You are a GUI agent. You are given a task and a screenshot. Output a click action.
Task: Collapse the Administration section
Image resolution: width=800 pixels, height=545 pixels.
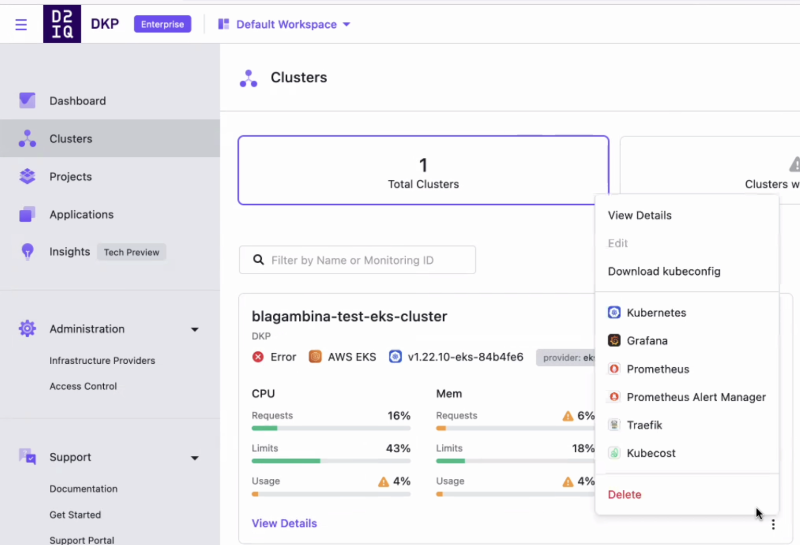click(195, 329)
